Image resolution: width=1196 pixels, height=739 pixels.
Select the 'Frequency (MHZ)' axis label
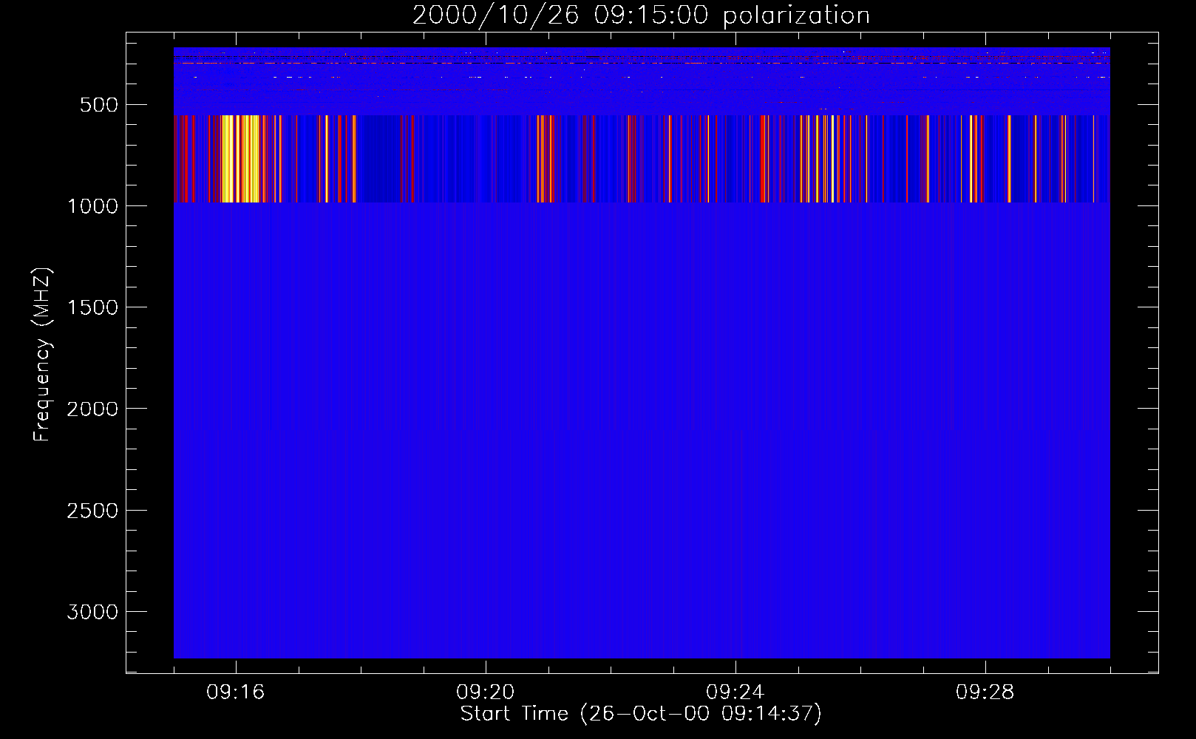click(42, 355)
